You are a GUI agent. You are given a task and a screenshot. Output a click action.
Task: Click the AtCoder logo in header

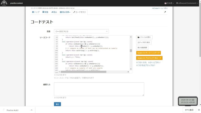[4, 3]
